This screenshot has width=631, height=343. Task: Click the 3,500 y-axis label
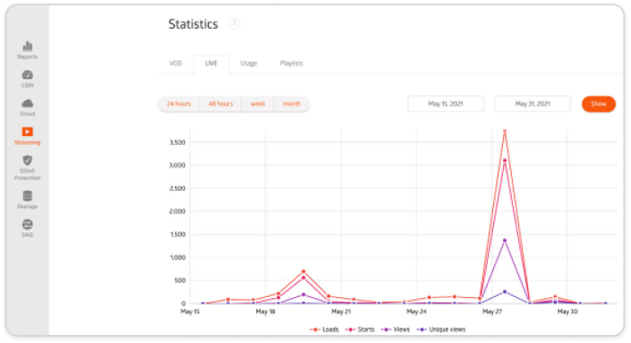pos(177,142)
